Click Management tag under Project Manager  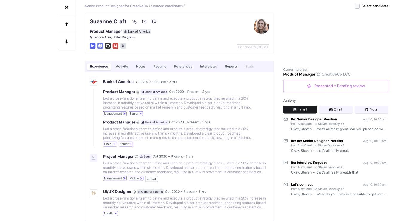coord(115,178)
